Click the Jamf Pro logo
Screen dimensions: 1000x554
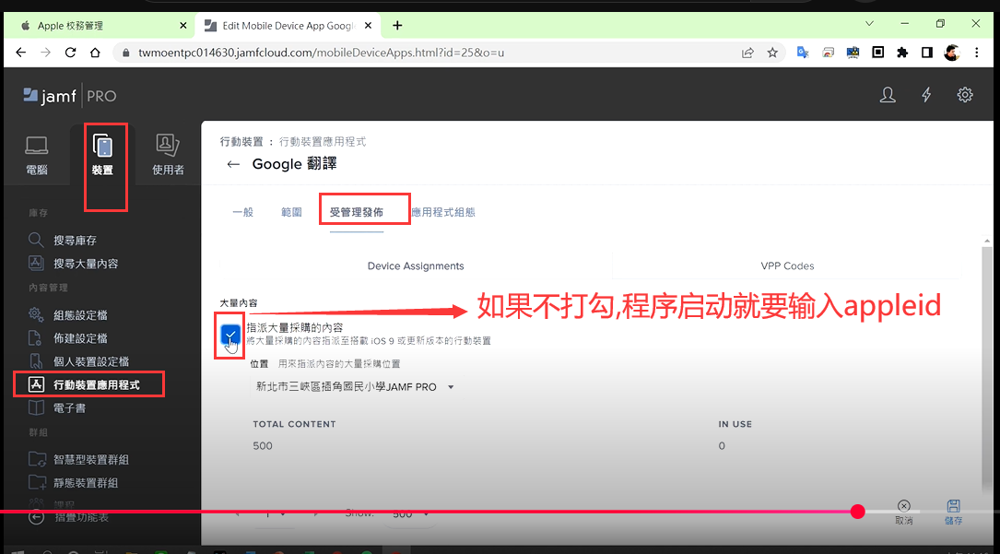click(x=70, y=96)
